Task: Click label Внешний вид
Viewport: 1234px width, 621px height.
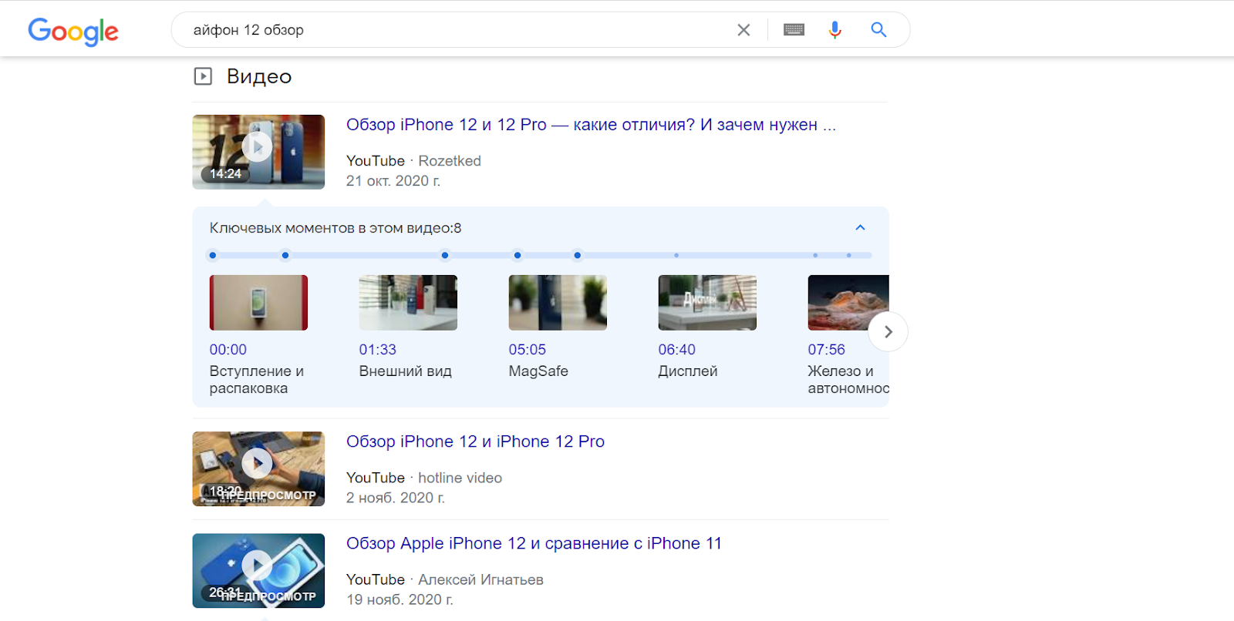Action: pos(406,371)
